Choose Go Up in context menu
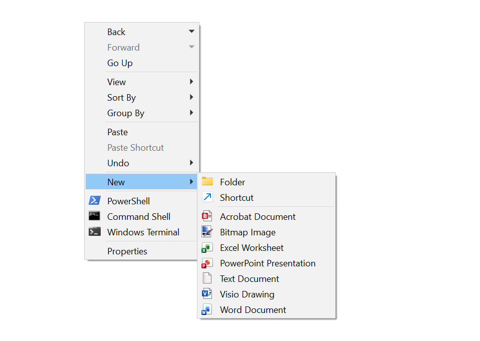The height and width of the screenshot is (341, 480). 120,63
